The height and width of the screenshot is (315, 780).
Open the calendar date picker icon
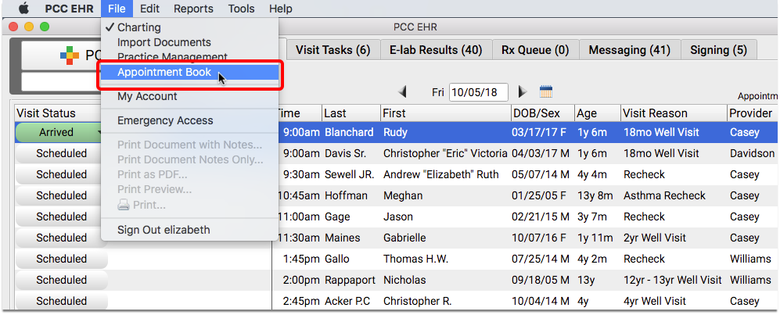click(x=546, y=92)
